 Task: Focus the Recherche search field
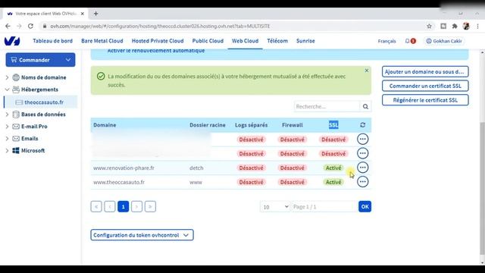point(327,106)
